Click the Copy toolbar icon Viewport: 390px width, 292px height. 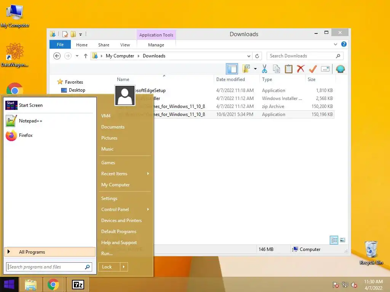277,69
